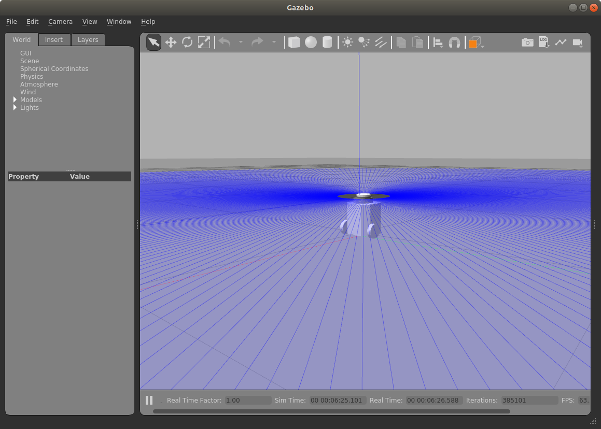The image size is (601, 429).
Task: Open the plot window icon
Action: (561, 42)
